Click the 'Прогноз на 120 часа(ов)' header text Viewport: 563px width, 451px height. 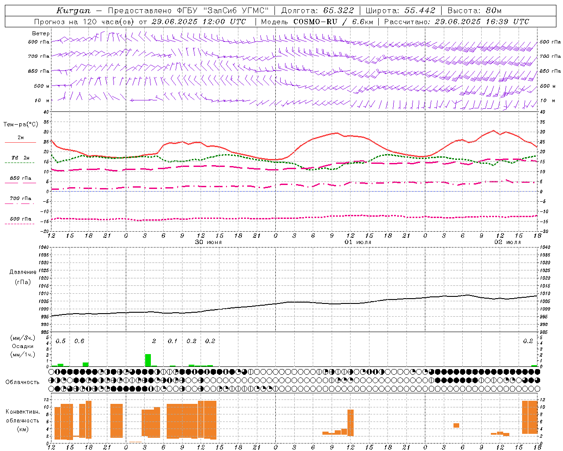pos(84,22)
